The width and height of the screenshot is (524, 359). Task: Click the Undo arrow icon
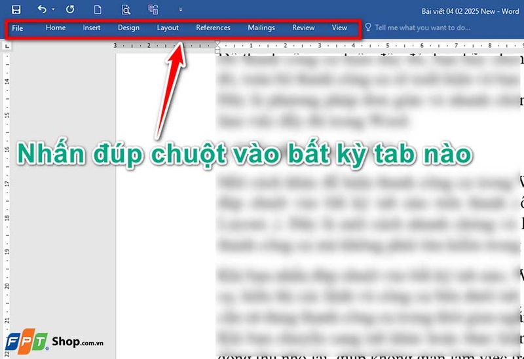(x=42, y=9)
